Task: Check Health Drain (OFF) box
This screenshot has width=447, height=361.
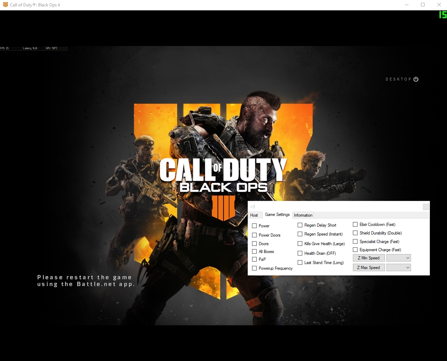Action: (x=300, y=253)
